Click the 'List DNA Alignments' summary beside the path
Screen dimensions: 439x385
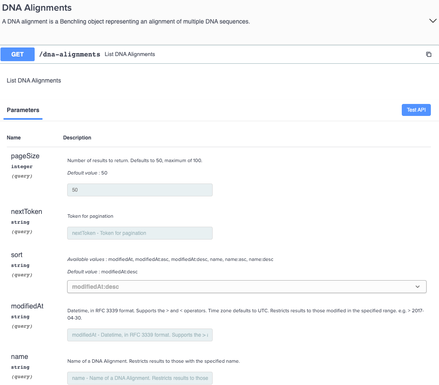(x=130, y=54)
